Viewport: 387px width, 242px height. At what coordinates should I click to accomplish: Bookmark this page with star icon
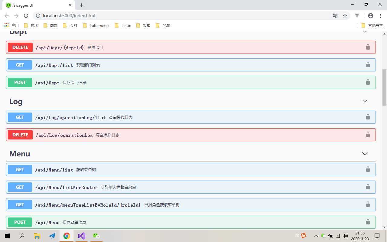pos(345,16)
